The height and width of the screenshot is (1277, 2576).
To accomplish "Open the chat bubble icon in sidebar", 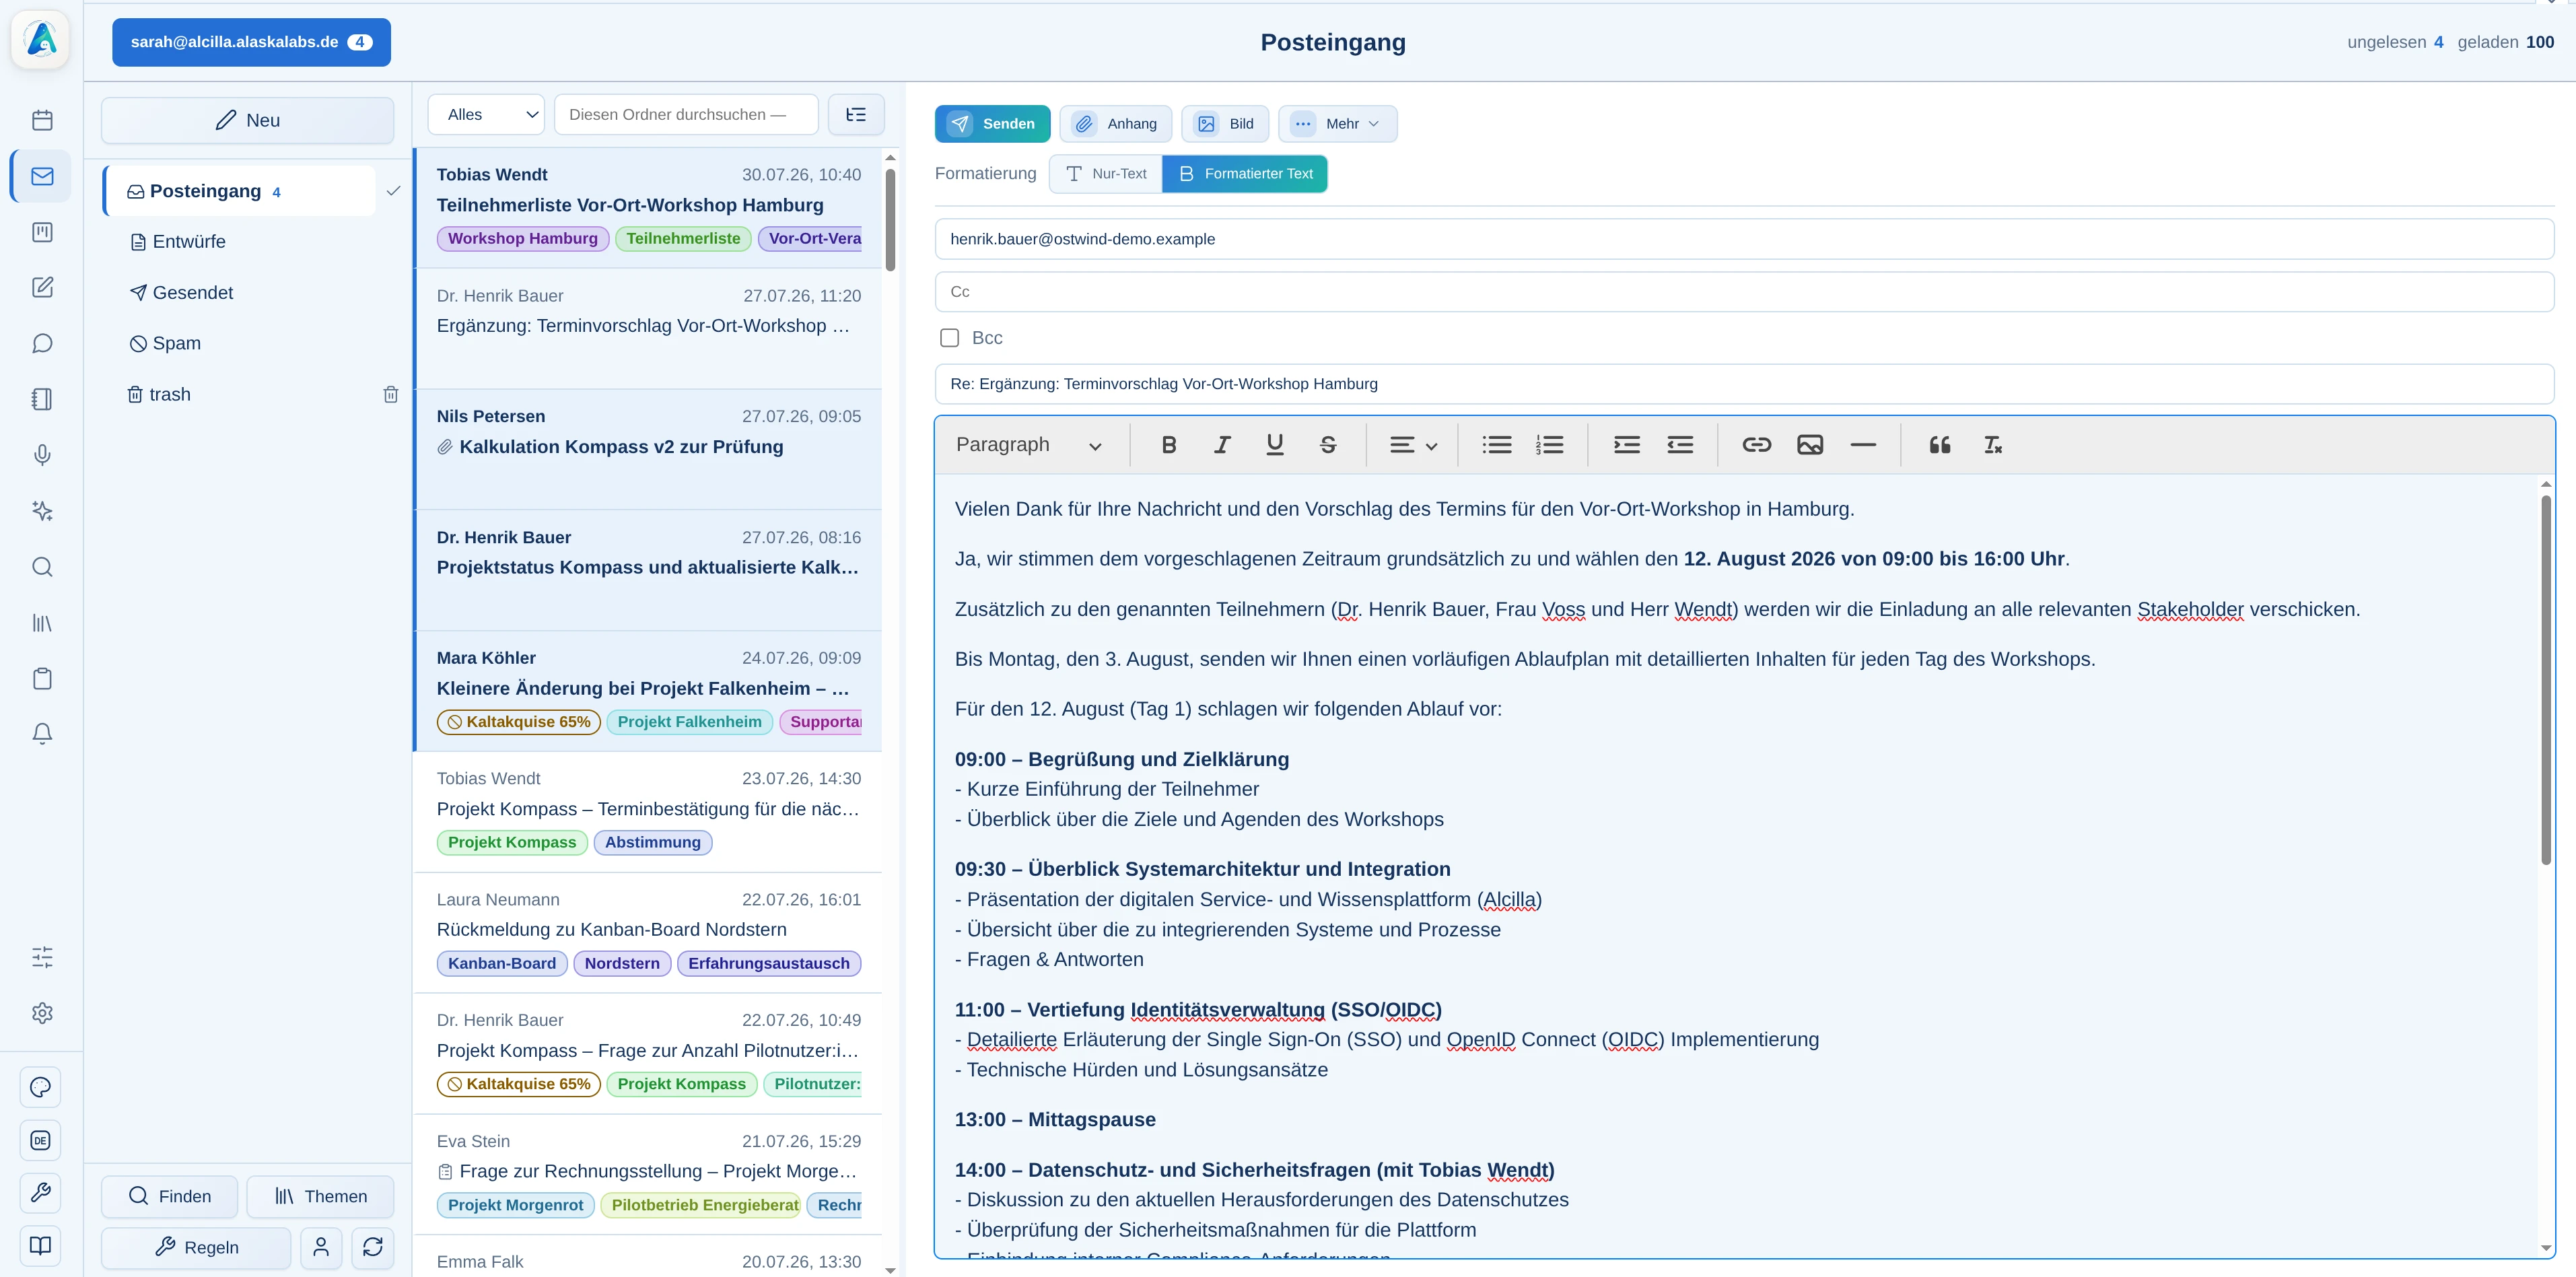I will click(x=42, y=344).
